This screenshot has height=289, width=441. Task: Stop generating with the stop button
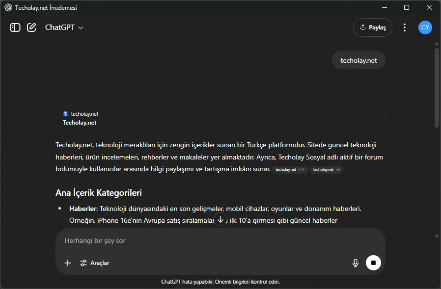[373, 263]
